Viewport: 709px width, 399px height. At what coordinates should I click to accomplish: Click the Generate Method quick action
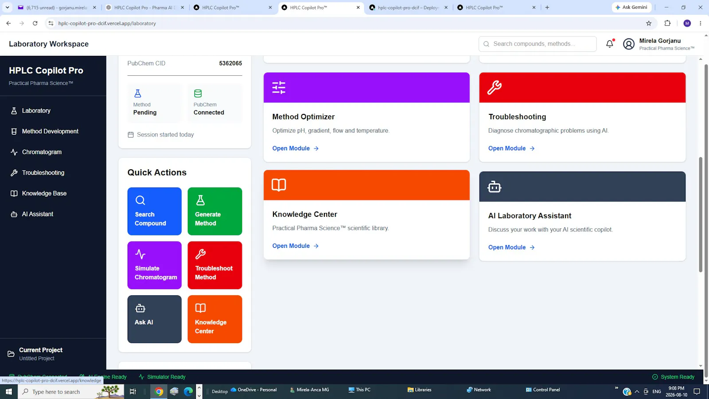click(215, 211)
